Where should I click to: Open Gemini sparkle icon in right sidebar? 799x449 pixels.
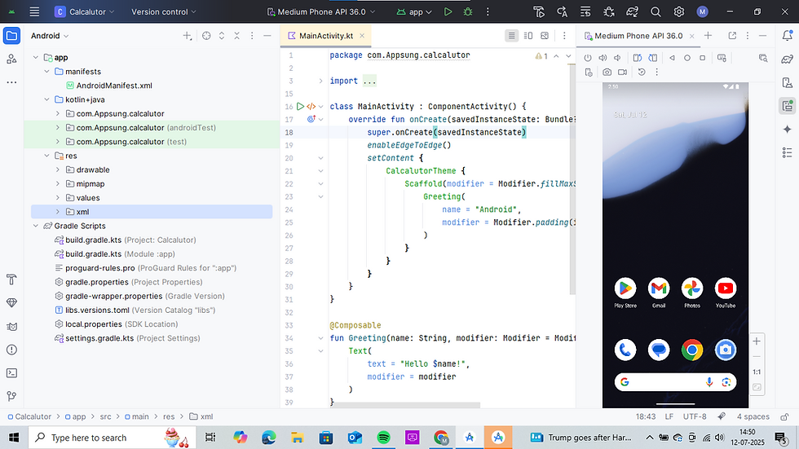(x=788, y=130)
